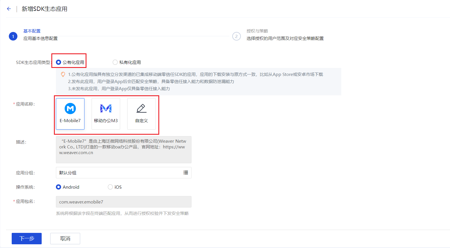Click the lightbulb tip icon
The image size is (450, 248).
point(63,74)
